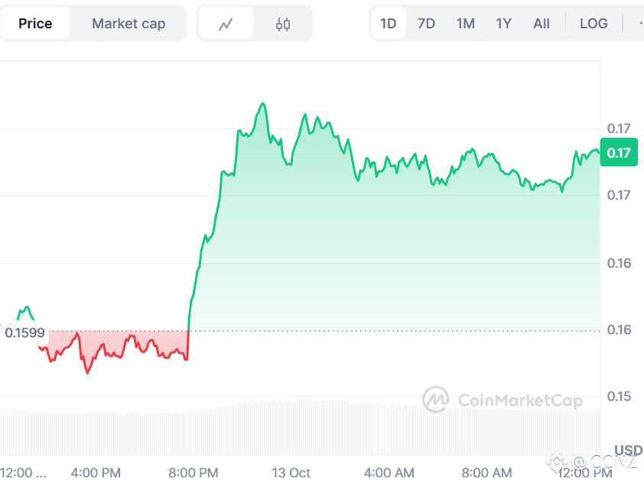Select the Price tab

click(35, 24)
